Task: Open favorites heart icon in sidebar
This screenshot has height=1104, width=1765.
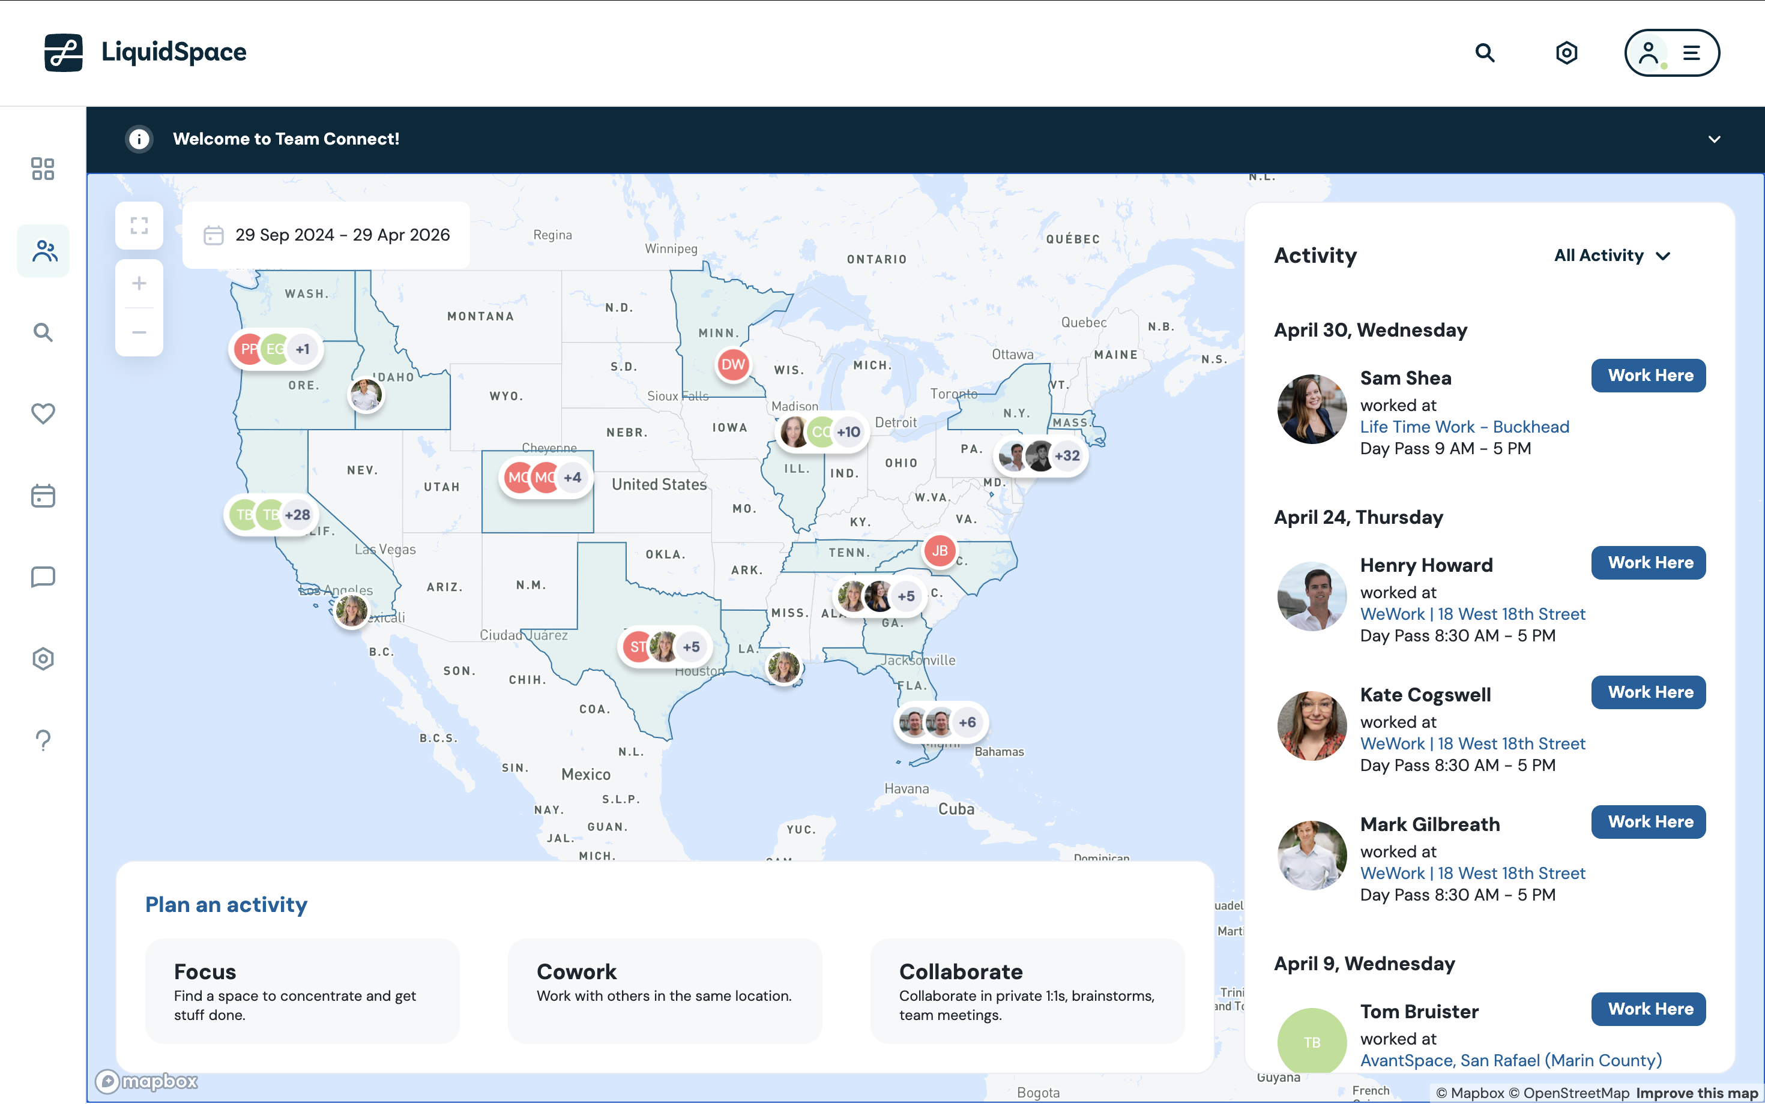Action: [x=43, y=413]
